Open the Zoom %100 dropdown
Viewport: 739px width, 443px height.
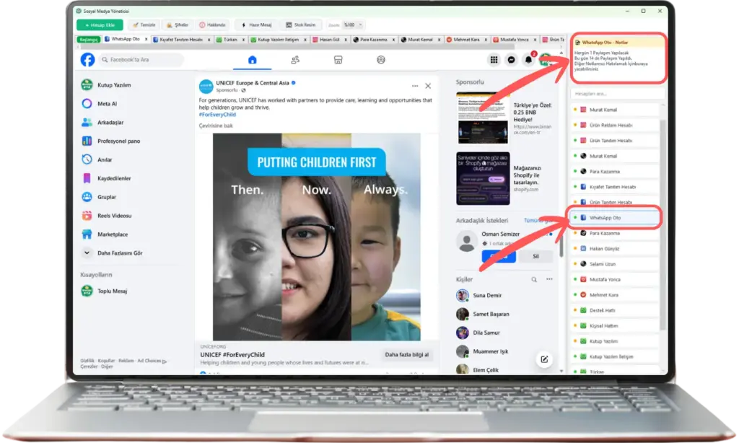pos(353,25)
